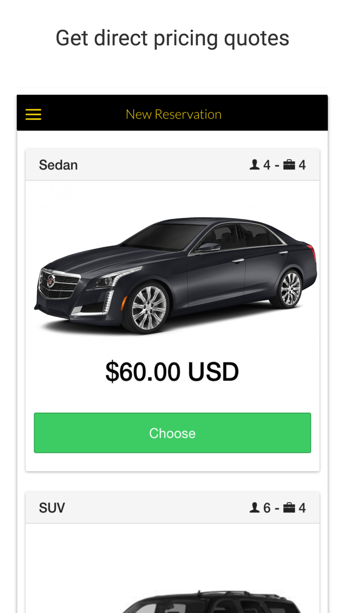The height and width of the screenshot is (613, 345).
Task: Choose the Sedan vehicle option
Action: coord(172,432)
